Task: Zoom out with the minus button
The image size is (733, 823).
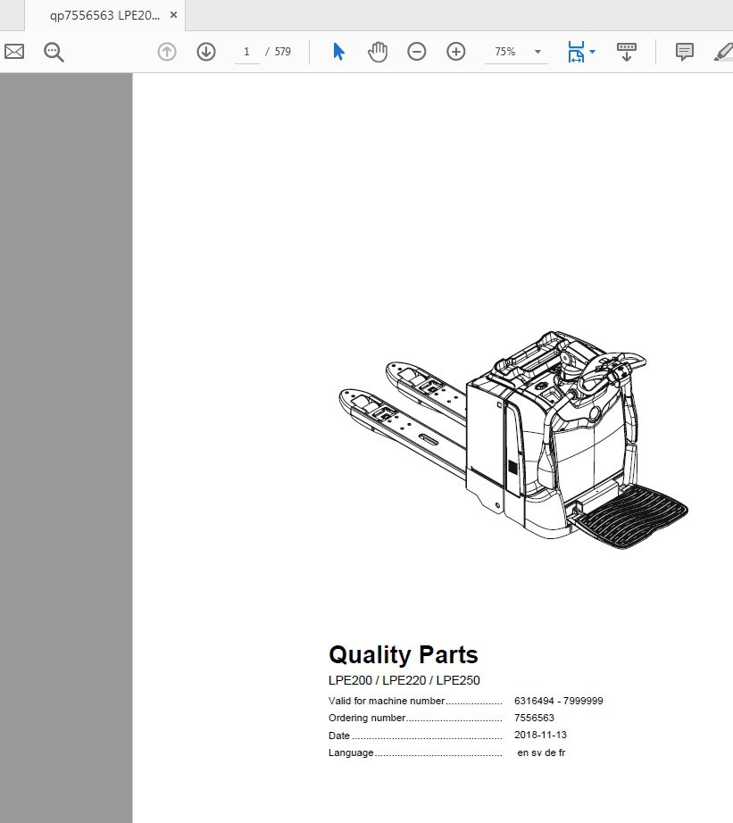Action: click(417, 52)
